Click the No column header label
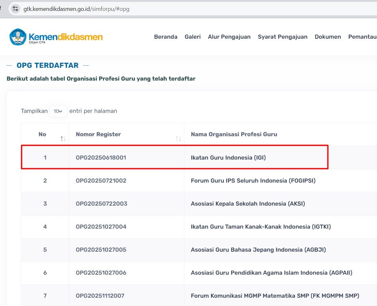The image size is (377, 306). coord(42,134)
